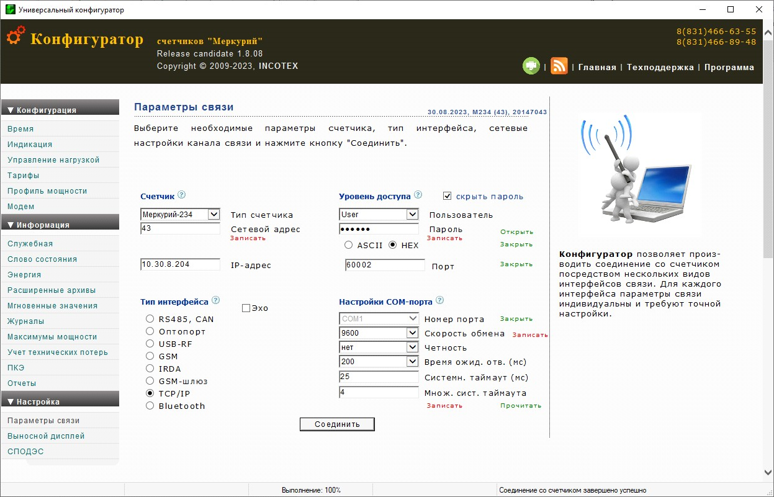Open the Тип счетчика Меркурий-234 dropdown
This screenshot has width=774, height=497.
pyautogui.click(x=214, y=215)
